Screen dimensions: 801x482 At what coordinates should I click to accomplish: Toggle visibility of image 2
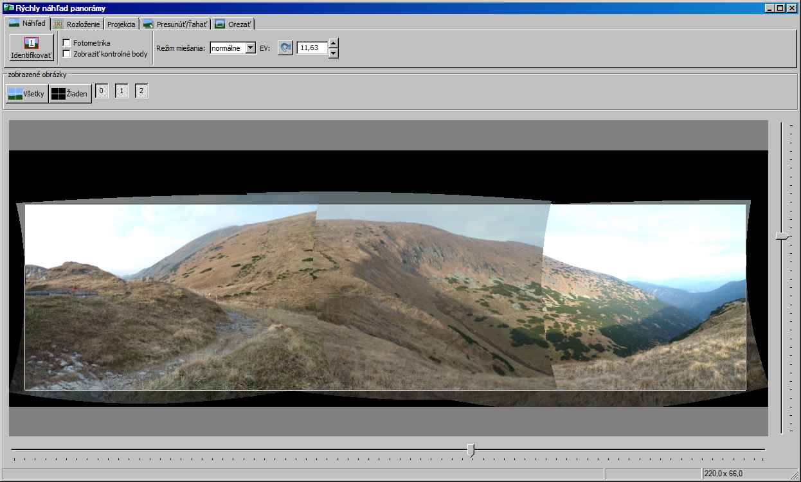(141, 91)
